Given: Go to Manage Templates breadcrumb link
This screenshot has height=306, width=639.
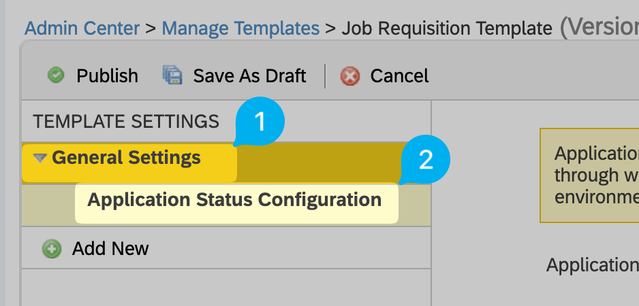Looking at the screenshot, I should (240, 29).
